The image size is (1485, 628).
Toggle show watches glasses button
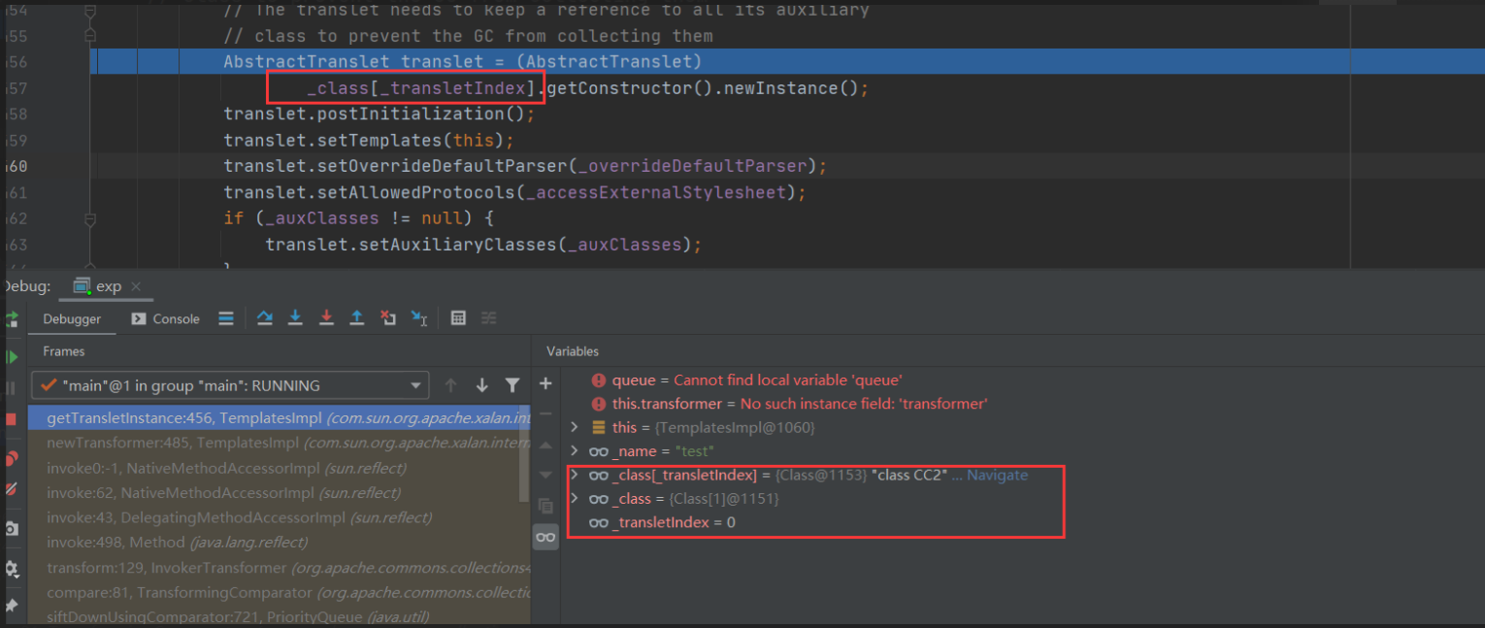[545, 537]
